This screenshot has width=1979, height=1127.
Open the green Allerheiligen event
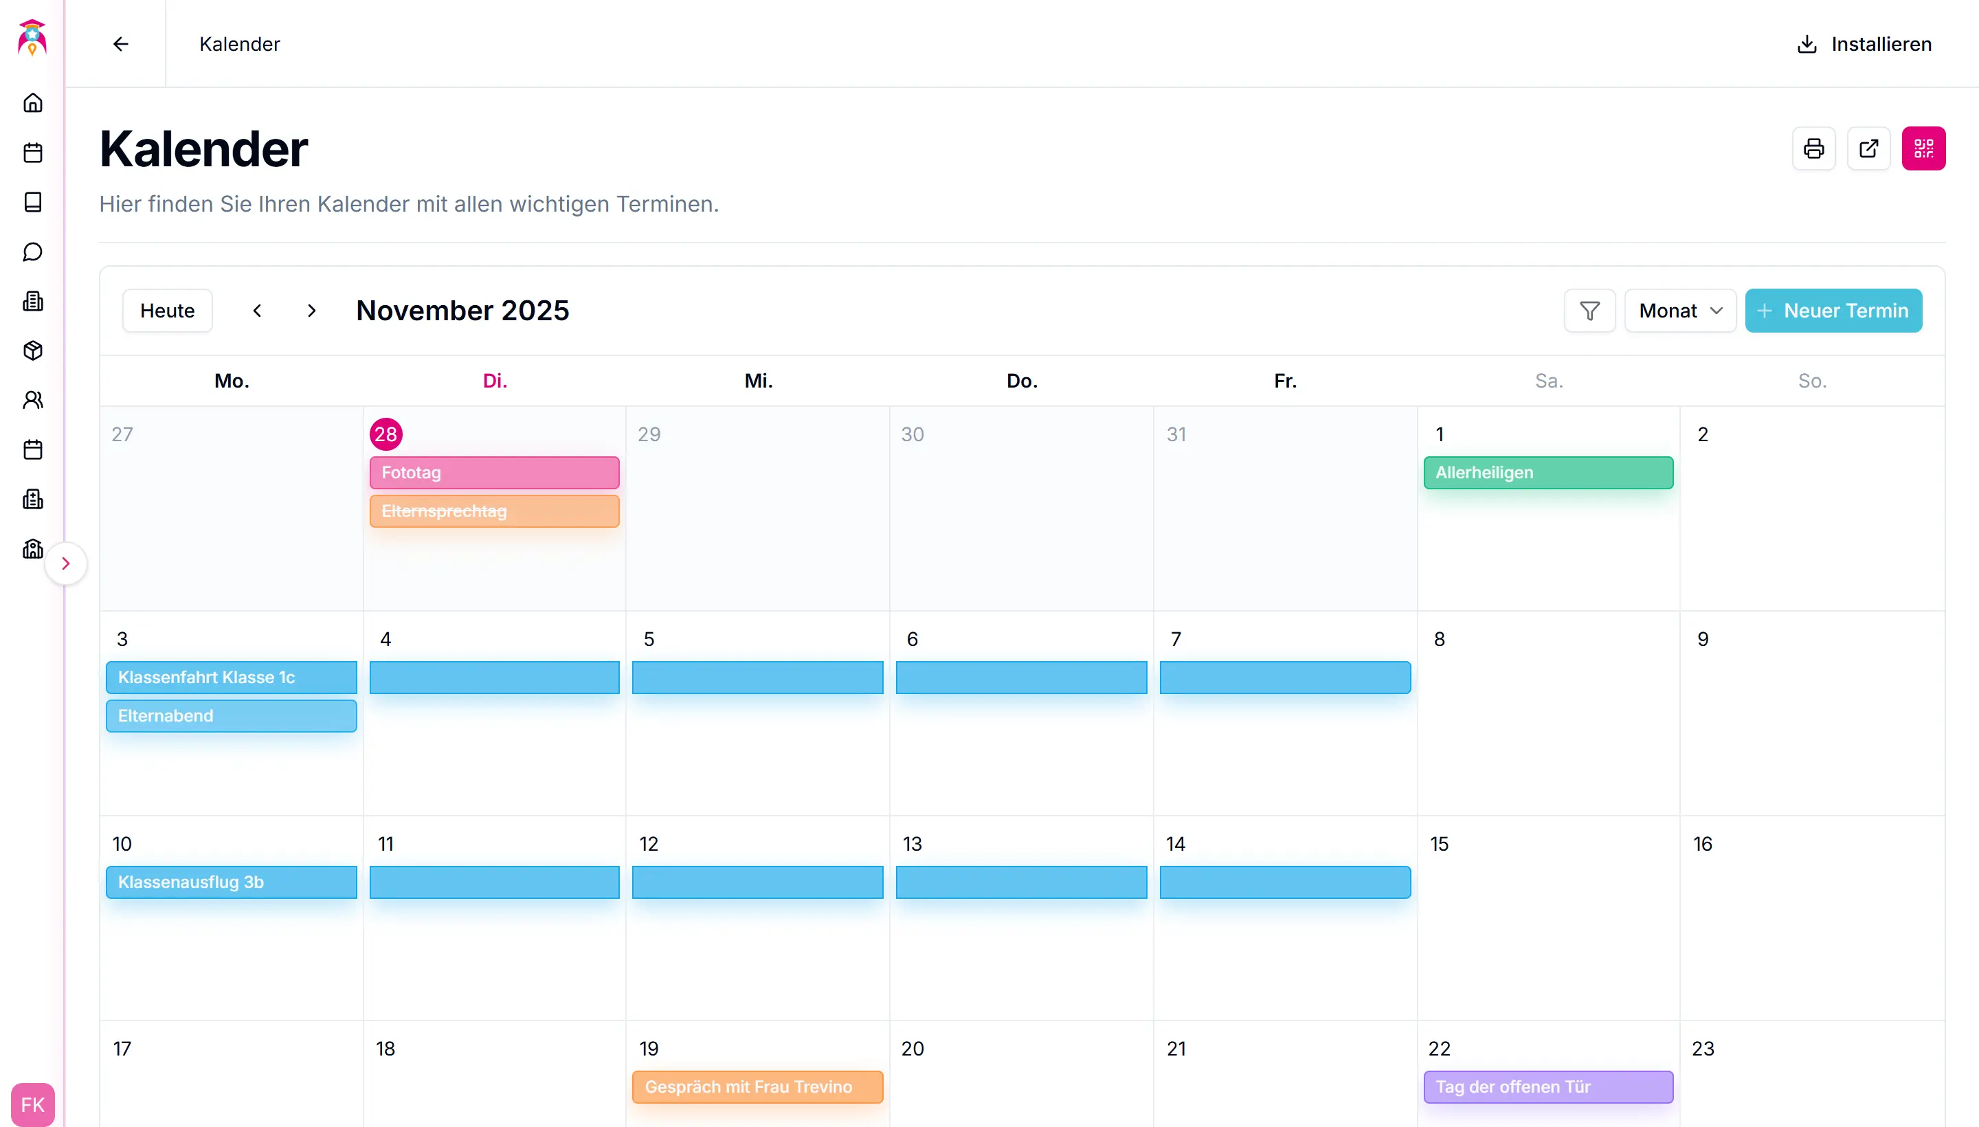tap(1548, 473)
